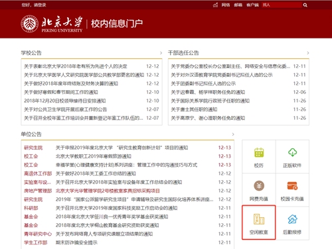Open notice about 实验室与设备年度工作总结会
332x249 pixels.
click(119, 182)
